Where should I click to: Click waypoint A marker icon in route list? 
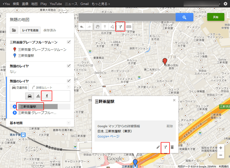point(14,107)
